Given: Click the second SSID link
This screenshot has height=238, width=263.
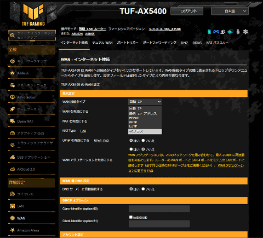Looking at the screenshot, I should (90, 34).
